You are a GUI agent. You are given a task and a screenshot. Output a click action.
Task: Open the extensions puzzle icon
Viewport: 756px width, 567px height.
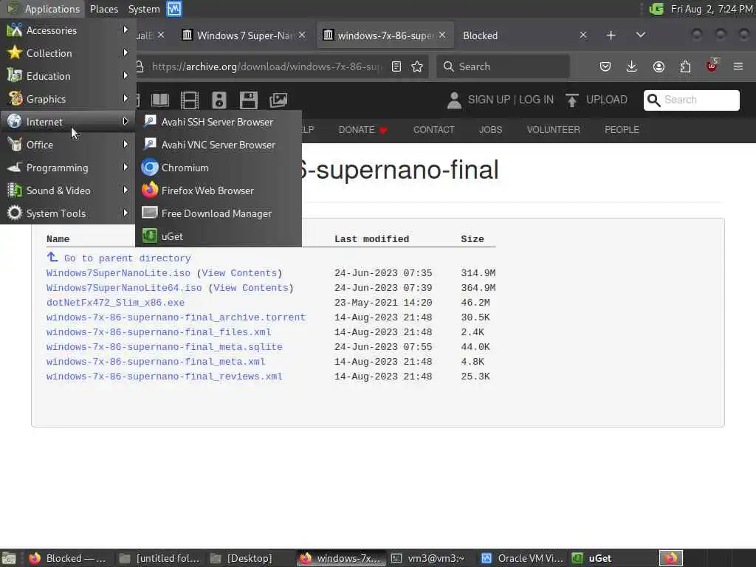[x=685, y=66]
